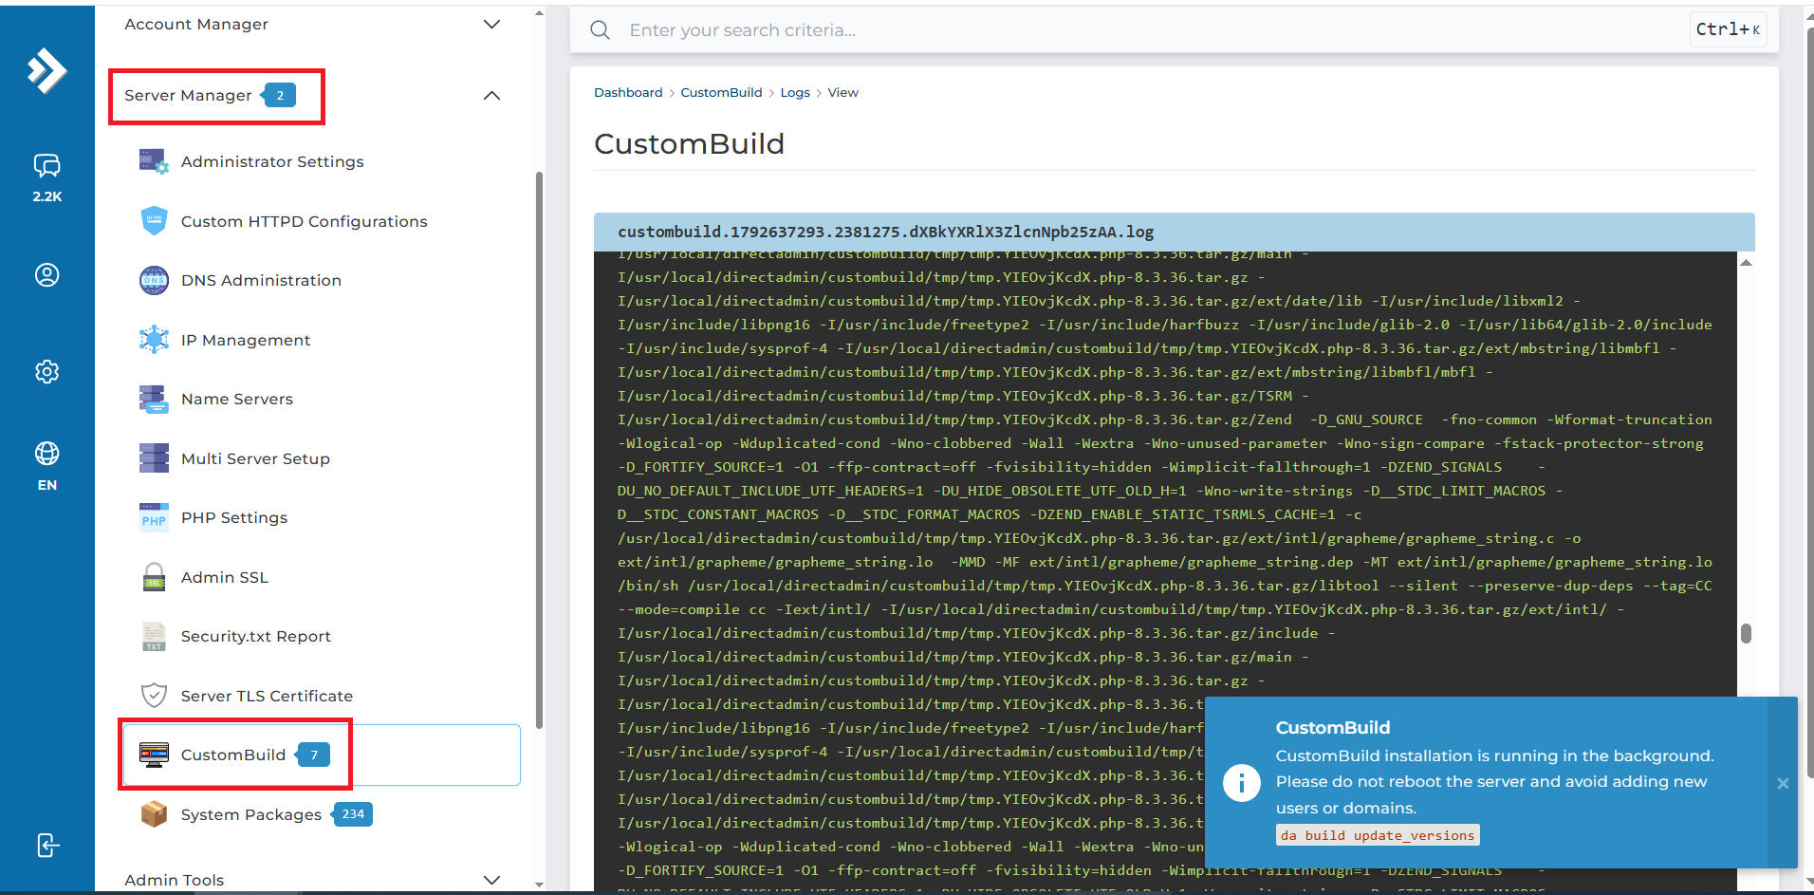The width and height of the screenshot is (1814, 895).
Task: Open System Packages menu entry
Action: coord(322,814)
